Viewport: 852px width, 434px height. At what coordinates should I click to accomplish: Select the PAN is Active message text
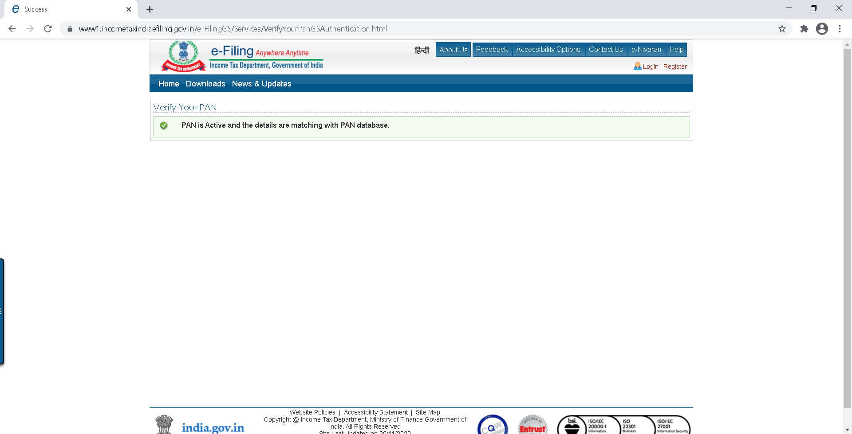[285, 125]
